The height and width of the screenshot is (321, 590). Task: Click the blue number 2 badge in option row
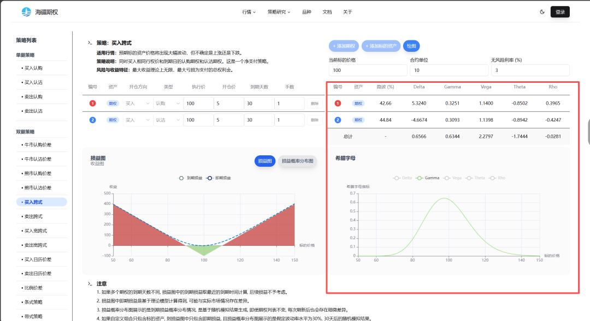tap(93, 120)
